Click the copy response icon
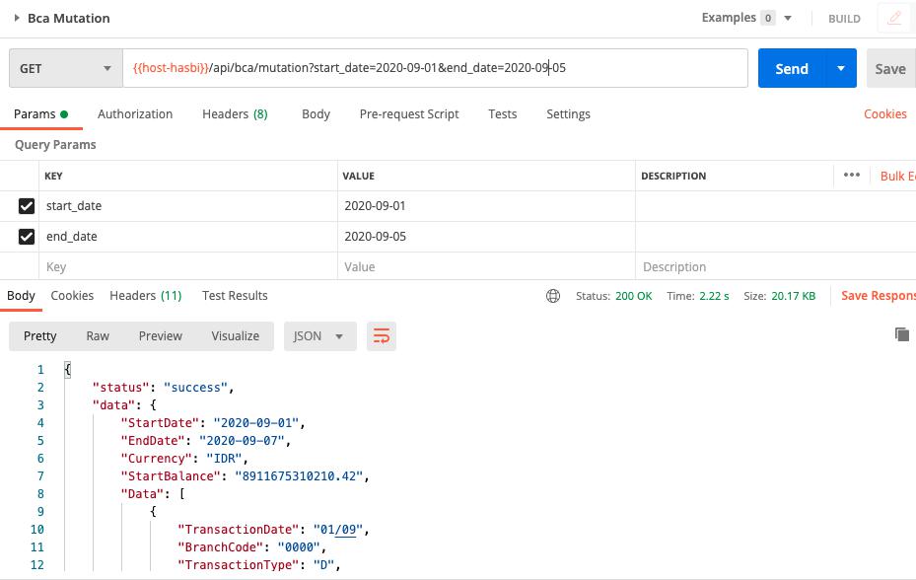The image size is (916, 580). (x=902, y=333)
